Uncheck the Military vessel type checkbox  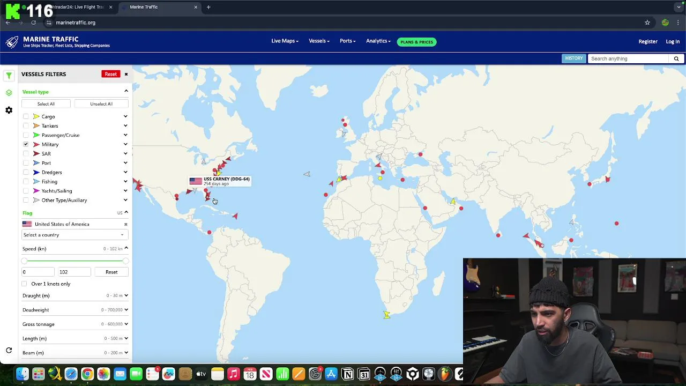click(x=26, y=144)
